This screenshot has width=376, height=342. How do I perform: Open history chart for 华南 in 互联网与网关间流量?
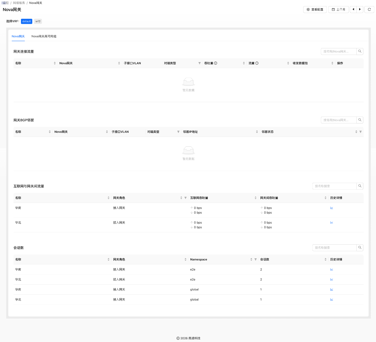pyautogui.click(x=332, y=208)
